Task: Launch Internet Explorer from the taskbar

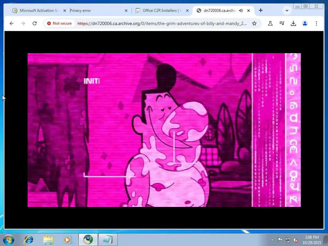Action: pos(29,240)
